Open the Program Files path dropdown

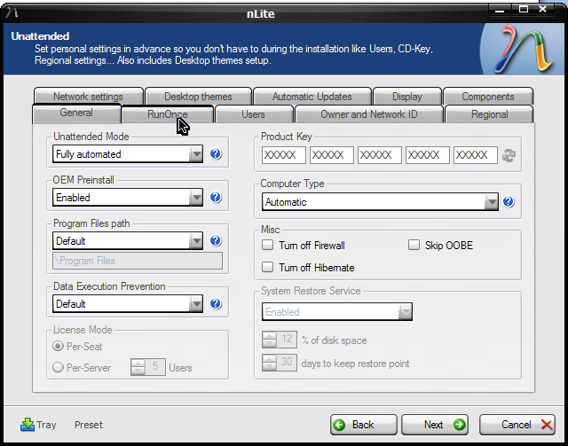[128, 241]
